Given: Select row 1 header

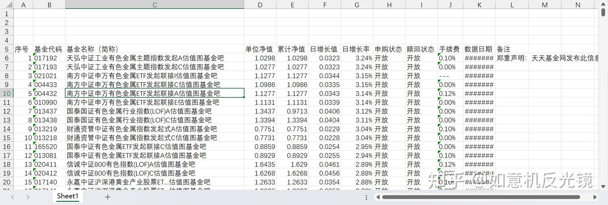Looking at the screenshot, I should [7, 13].
